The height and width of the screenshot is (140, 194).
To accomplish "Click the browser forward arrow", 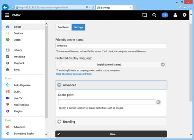I will [12, 7].
